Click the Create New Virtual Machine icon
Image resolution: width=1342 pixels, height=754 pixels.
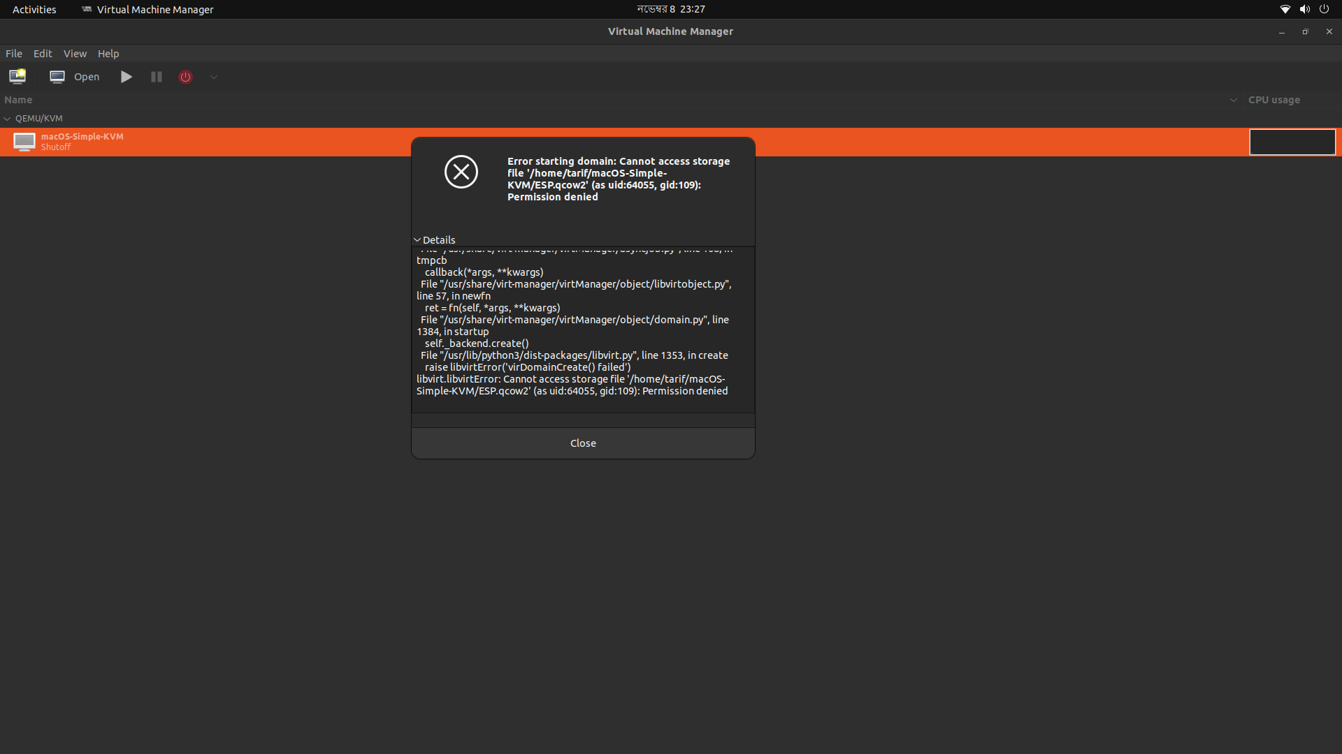(17, 77)
